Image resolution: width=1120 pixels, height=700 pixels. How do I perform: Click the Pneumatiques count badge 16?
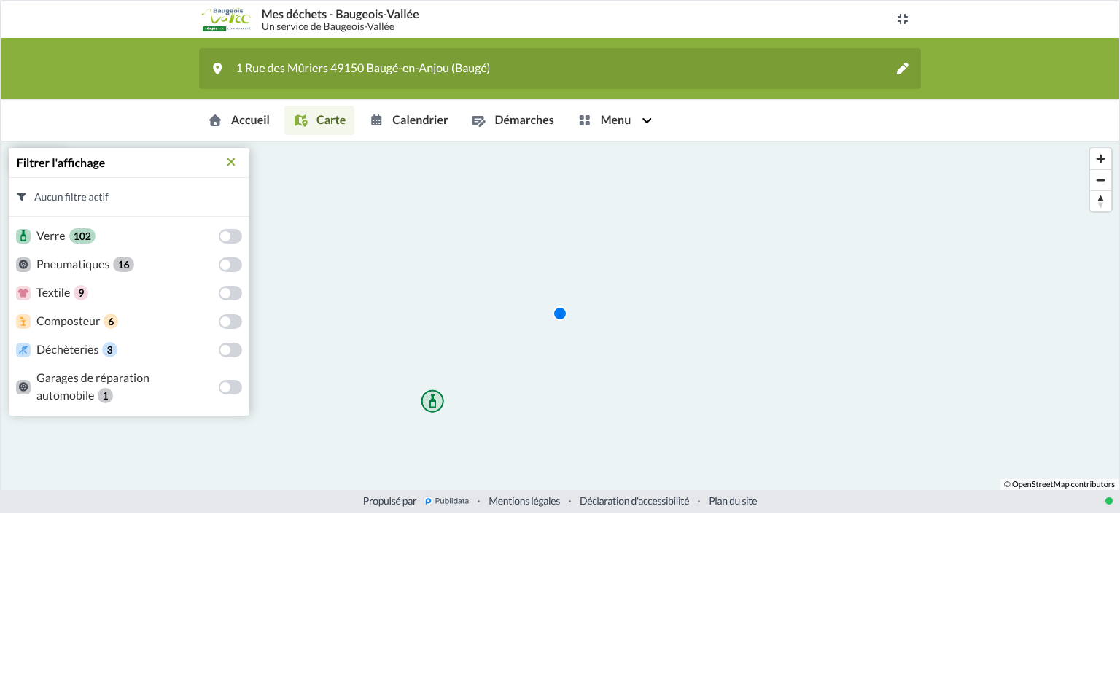point(124,265)
